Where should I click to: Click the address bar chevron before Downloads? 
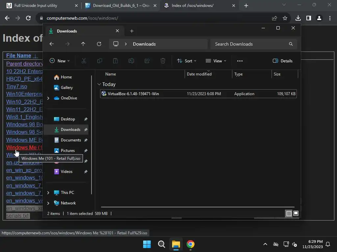click(126, 44)
